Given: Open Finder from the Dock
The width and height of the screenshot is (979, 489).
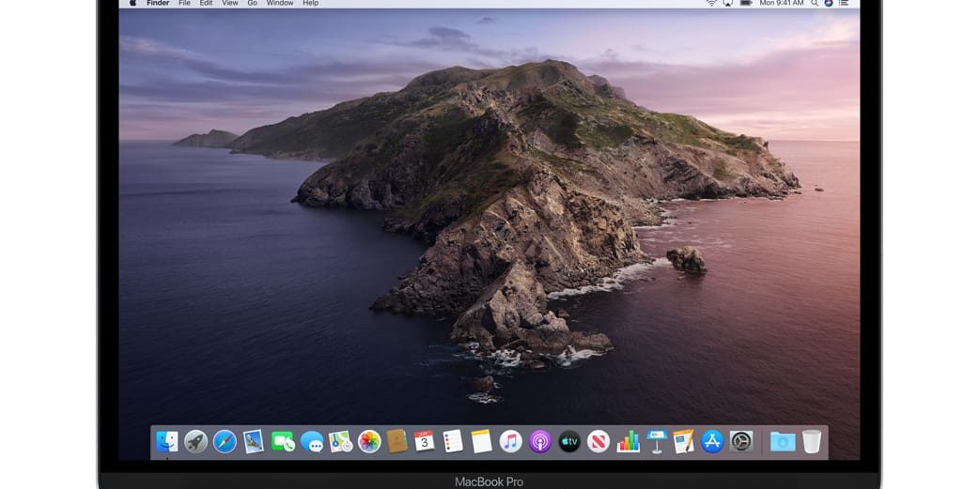Looking at the screenshot, I should [166, 441].
